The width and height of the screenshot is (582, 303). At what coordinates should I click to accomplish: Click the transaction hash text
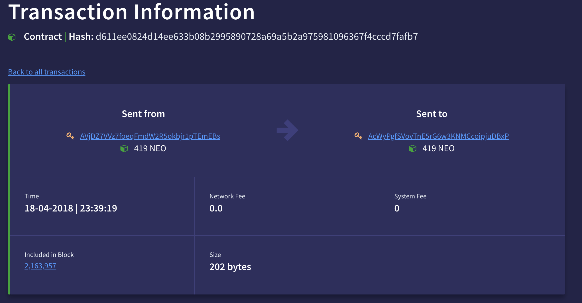pos(257,37)
